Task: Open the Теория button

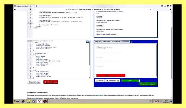Action: [100, 81]
